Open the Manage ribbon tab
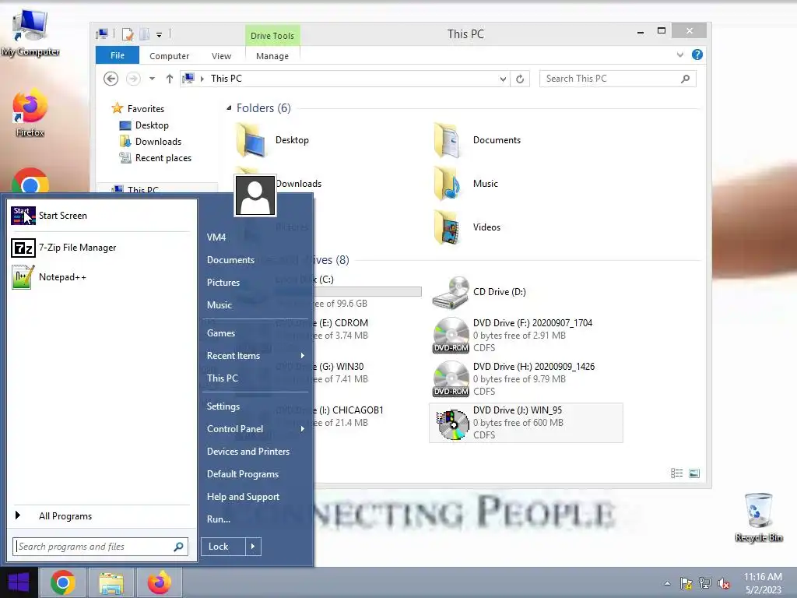This screenshot has width=797, height=598. pos(272,56)
